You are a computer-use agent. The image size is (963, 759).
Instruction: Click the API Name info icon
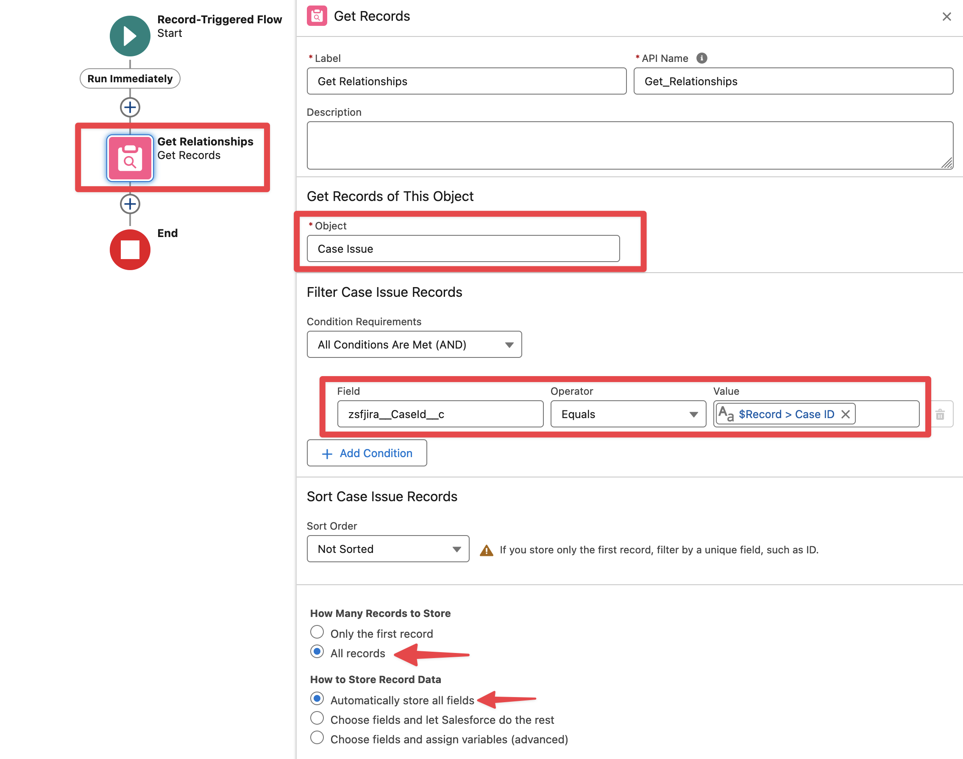point(701,58)
